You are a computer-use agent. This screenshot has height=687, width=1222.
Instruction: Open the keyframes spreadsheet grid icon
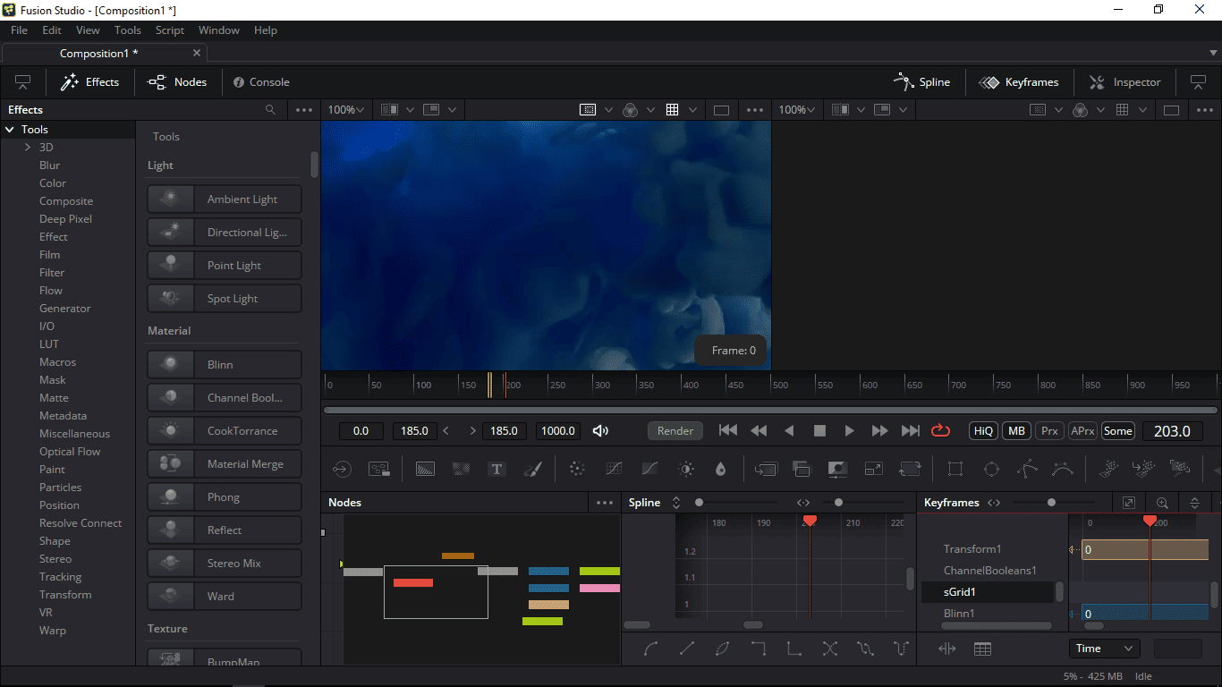coord(982,649)
